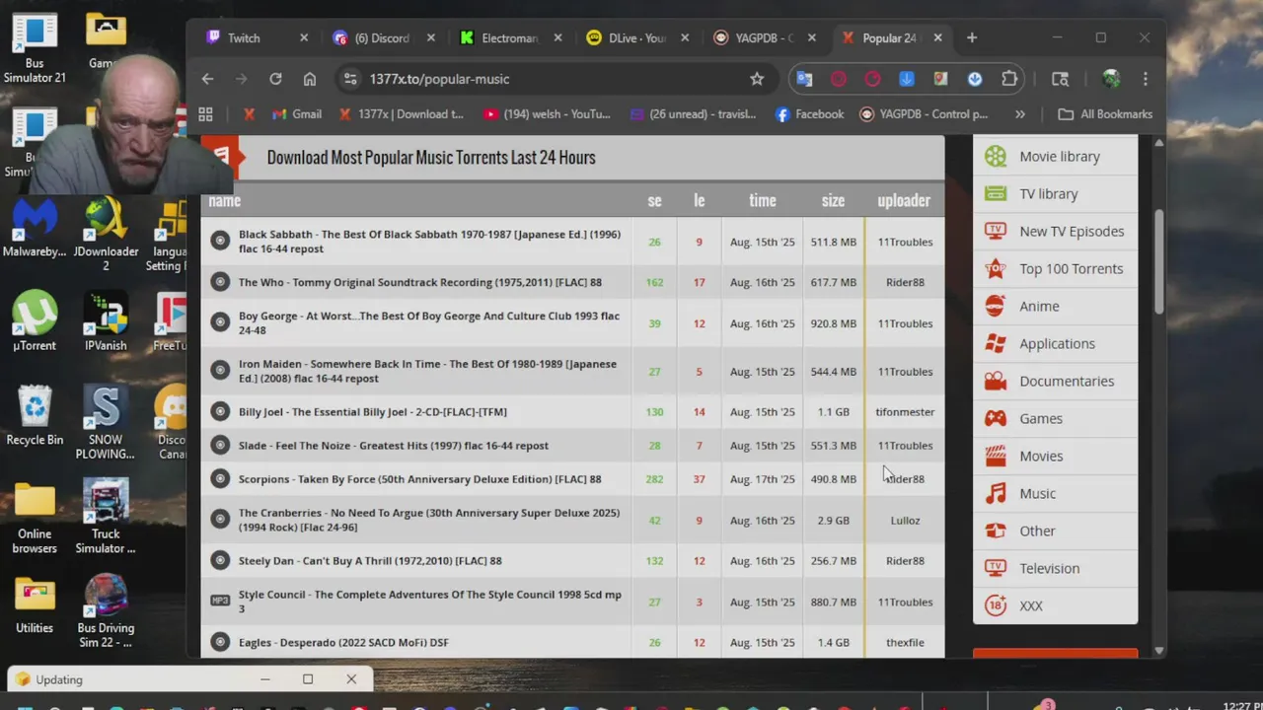Viewport: 1263px width, 710px height.
Task: Click the site info icon in address bar
Action: point(349,79)
